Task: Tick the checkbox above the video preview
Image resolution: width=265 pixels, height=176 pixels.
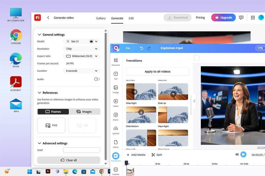Action: (x=197, y=58)
